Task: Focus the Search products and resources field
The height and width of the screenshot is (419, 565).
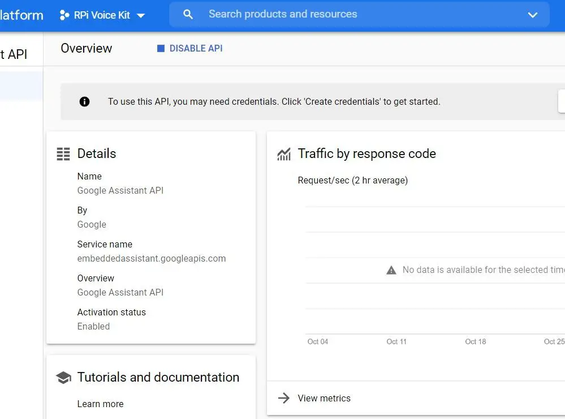Action: [x=359, y=14]
